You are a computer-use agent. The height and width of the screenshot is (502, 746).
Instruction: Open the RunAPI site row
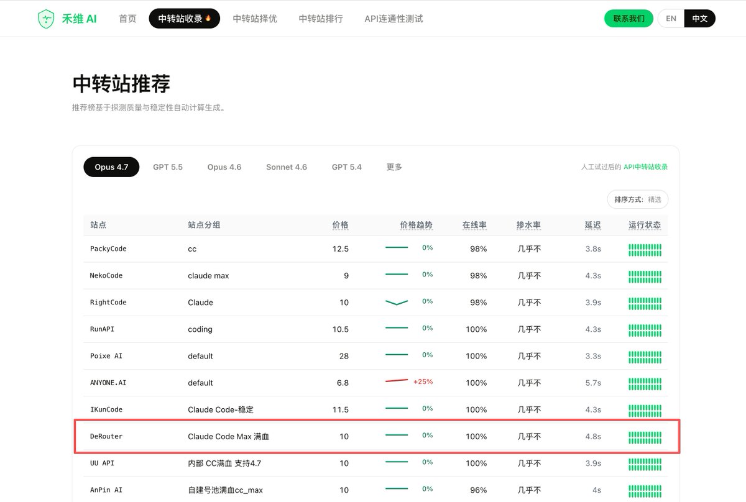point(375,329)
